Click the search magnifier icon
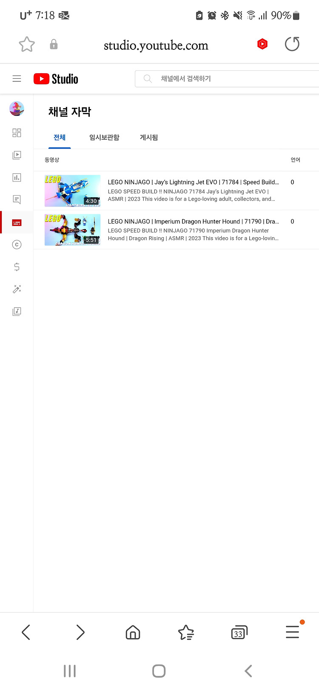This screenshot has height=692, width=319. (x=148, y=79)
